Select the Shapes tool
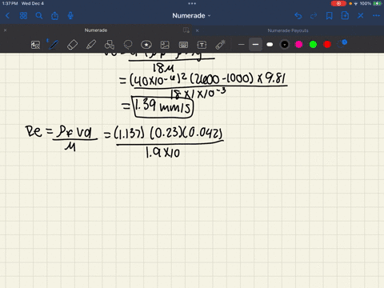The image size is (384, 288). point(110,45)
